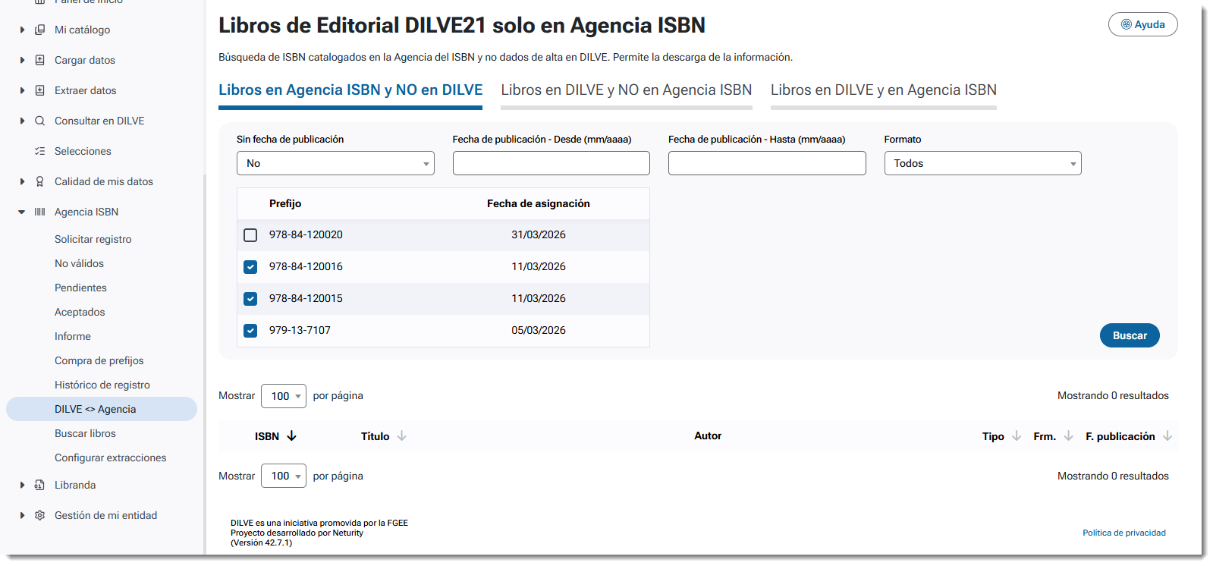
Task: Check the 978-84-120020 prefix checkbox
Action: pyautogui.click(x=250, y=235)
